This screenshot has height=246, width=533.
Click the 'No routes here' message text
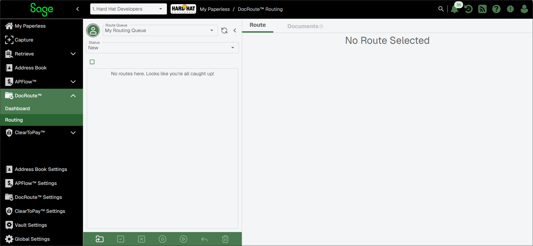[x=162, y=74]
